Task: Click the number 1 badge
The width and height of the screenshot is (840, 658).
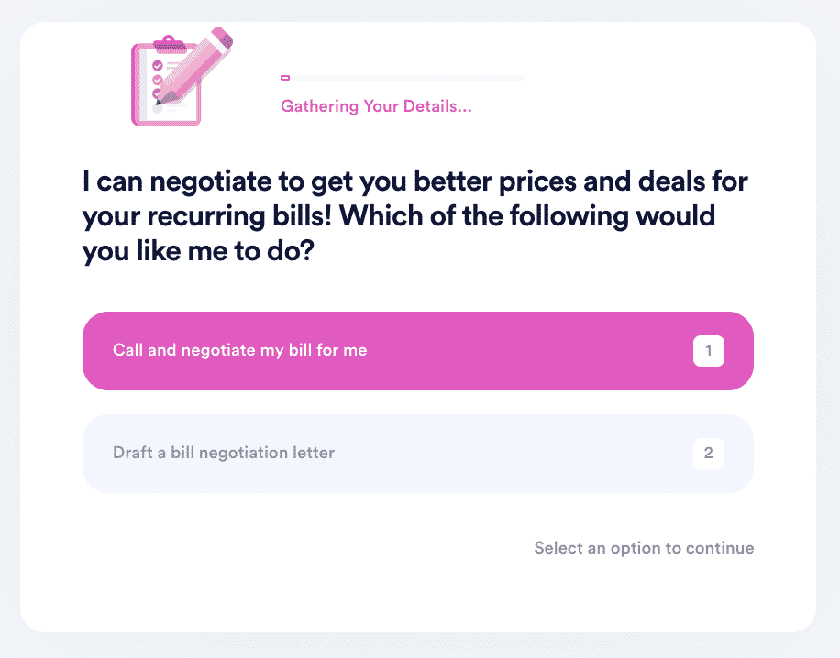Action: point(709,351)
